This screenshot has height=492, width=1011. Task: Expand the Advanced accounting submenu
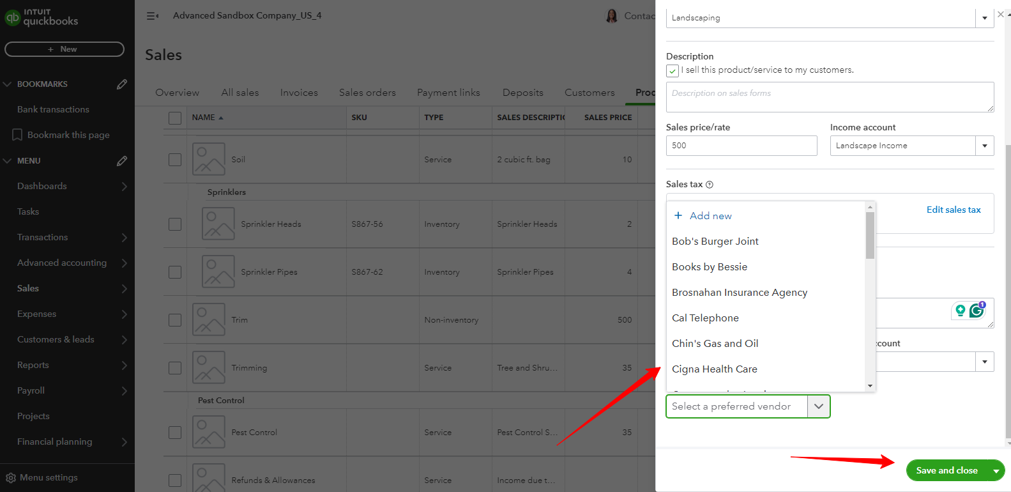[124, 263]
